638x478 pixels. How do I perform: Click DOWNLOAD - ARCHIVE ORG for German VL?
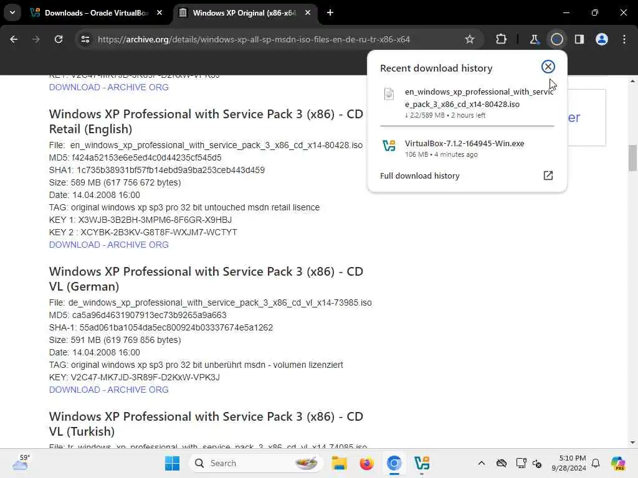(108, 390)
